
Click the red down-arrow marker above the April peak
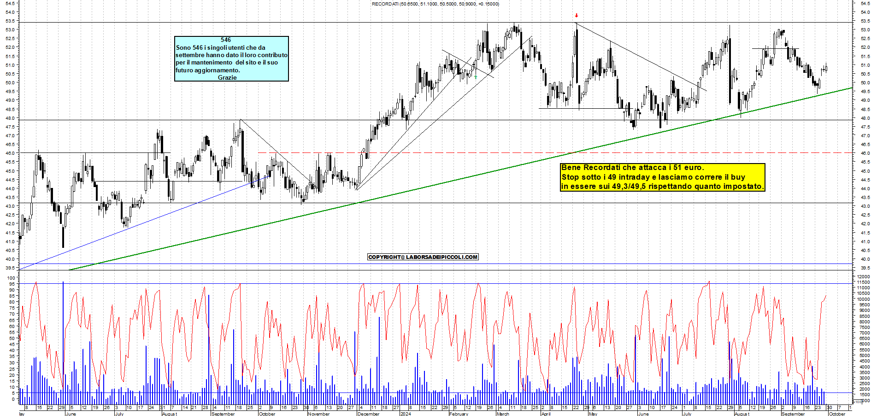576,16
